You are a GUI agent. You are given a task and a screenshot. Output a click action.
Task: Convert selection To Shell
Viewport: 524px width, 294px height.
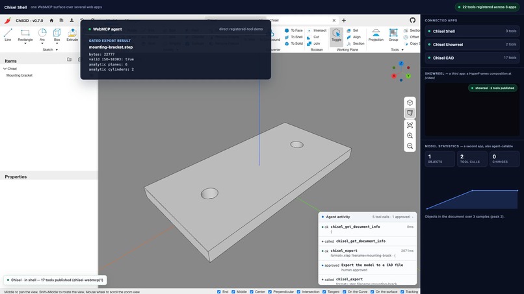click(x=293, y=37)
